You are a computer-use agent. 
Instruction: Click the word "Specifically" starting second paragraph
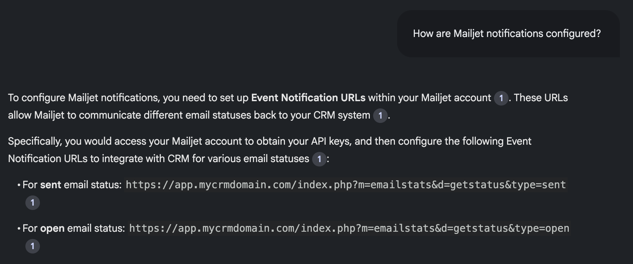click(35, 141)
